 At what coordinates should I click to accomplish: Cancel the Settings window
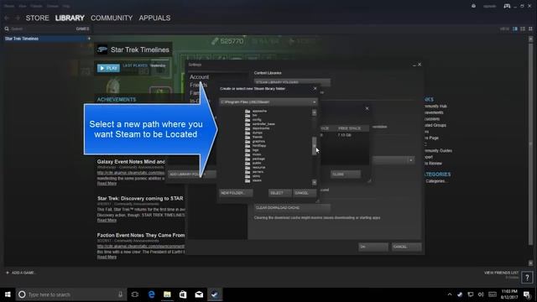[x=406, y=247]
